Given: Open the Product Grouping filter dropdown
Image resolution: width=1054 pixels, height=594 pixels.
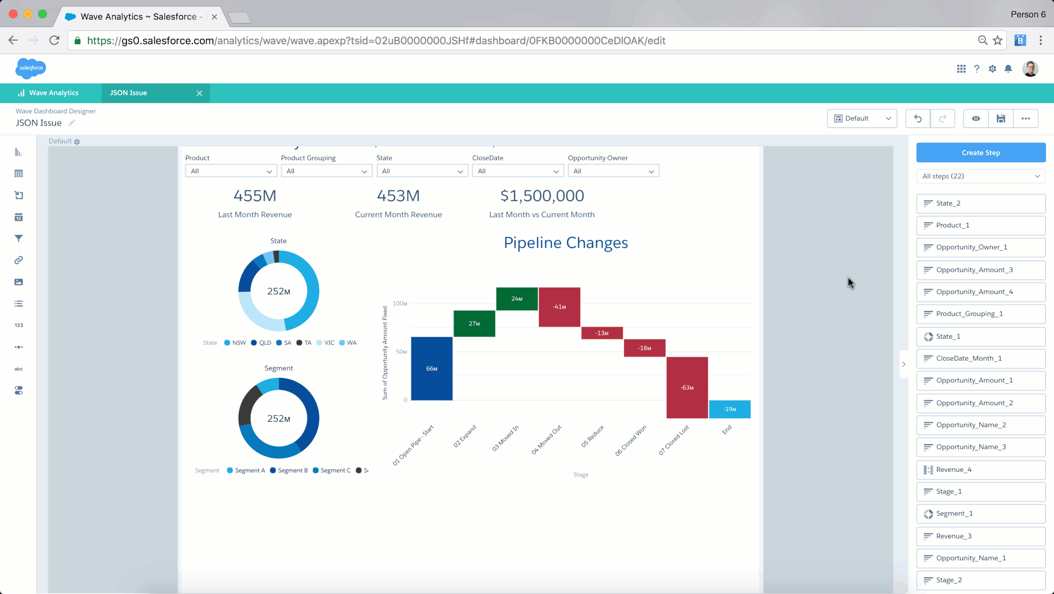Looking at the screenshot, I should (x=326, y=171).
